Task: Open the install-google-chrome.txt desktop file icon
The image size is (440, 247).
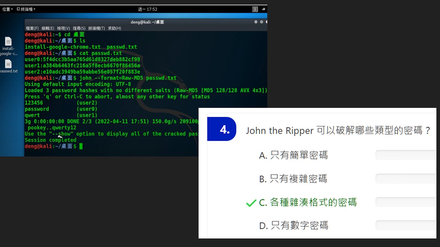Action: click(8, 41)
